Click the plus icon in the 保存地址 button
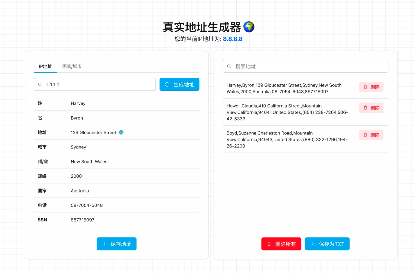This screenshot has width=415, height=273. coord(104,244)
